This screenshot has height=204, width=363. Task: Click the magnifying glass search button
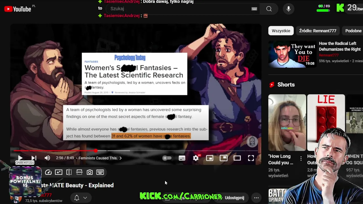click(x=269, y=9)
